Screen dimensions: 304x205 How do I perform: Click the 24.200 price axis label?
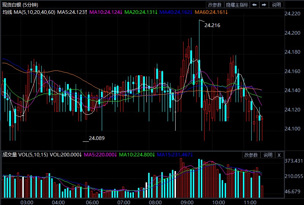(x=293, y=33)
